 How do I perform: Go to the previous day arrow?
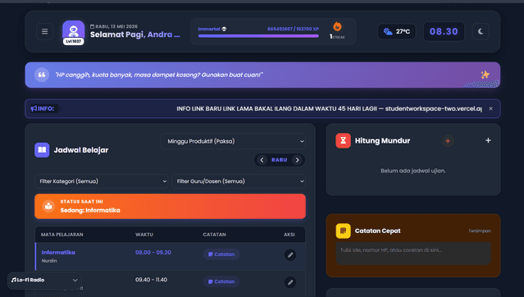tap(262, 160)
